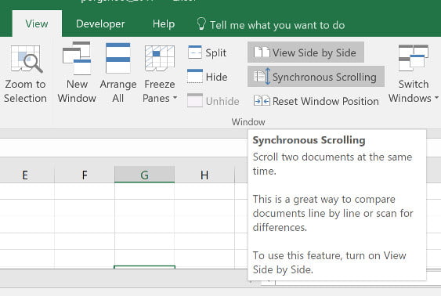Click the Arrange All icon
The image size is (441, 296).
pos(117,58)
